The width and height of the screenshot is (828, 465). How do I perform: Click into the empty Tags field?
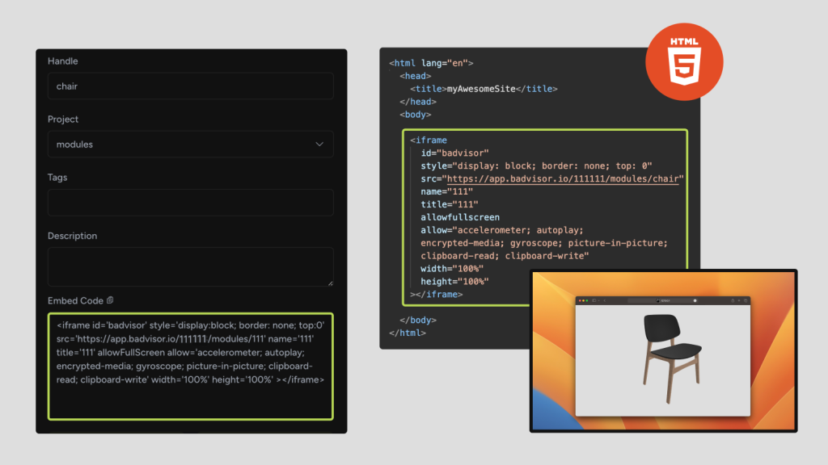point(191,203)
